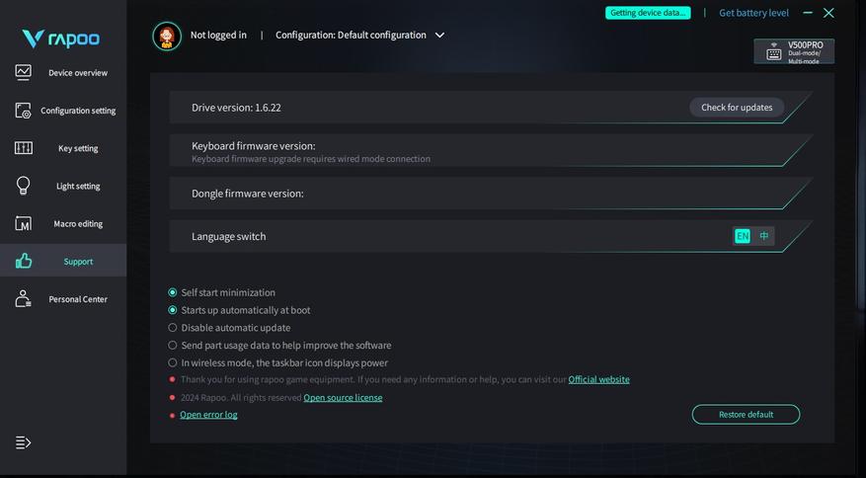This screenshot has height=478, width=866.
Task: Enable Send part usage data option
Action: tap(173, 346)
